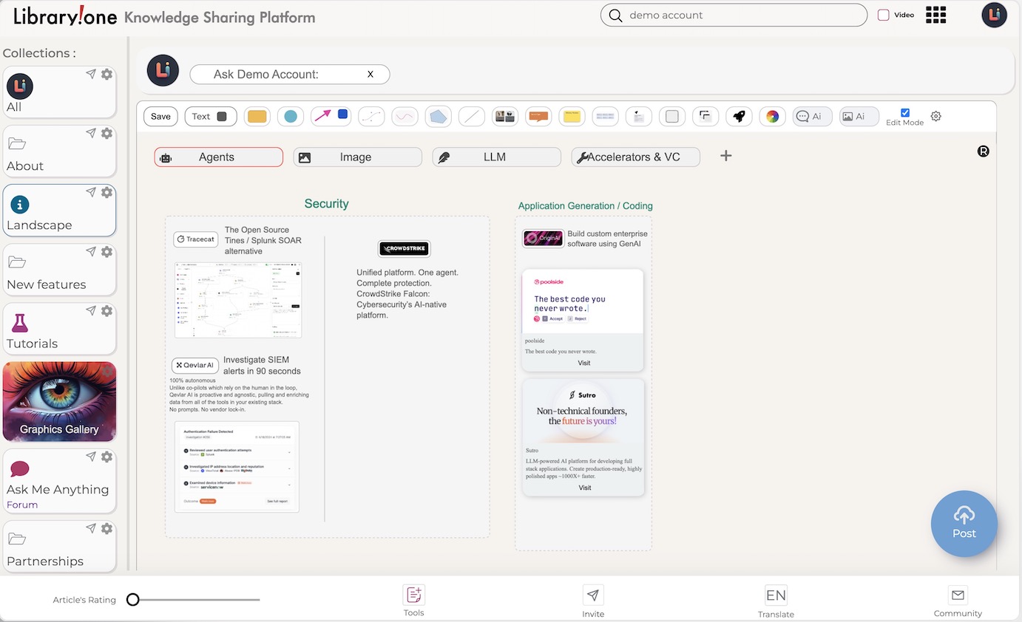Click the AI chat bubble tool

[811, 117]
